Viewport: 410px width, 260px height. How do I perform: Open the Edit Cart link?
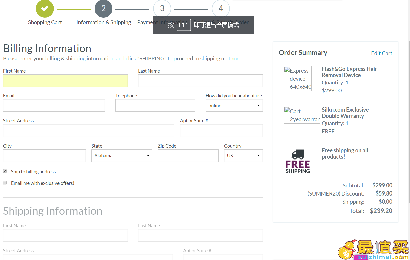[x=382, y=53]
